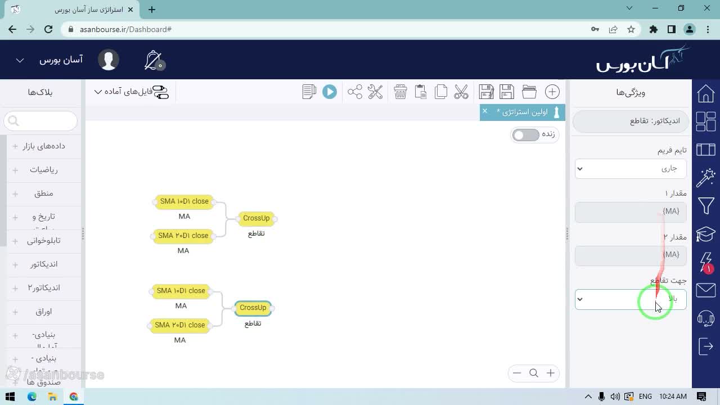
Task: Open the جهت تقاطع dropdown
Action: click(x=631, y=299)
